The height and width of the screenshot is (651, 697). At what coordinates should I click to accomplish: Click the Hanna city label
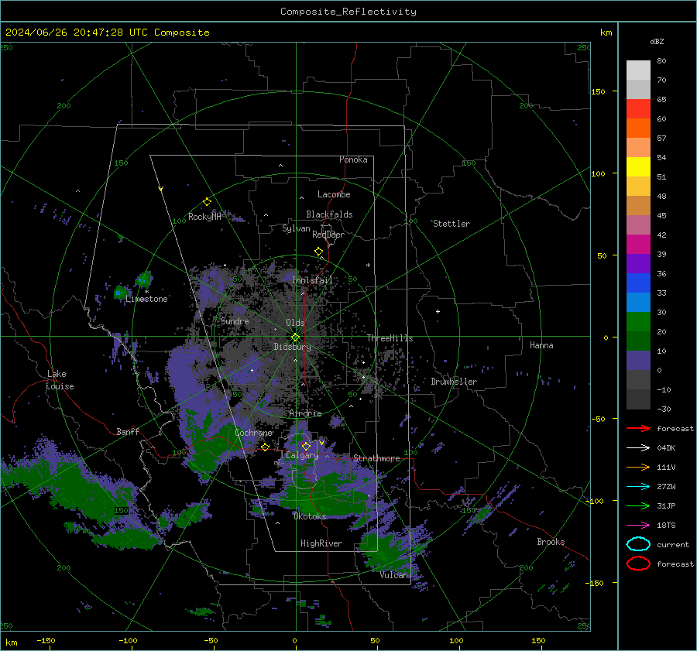tap(541, 345)
